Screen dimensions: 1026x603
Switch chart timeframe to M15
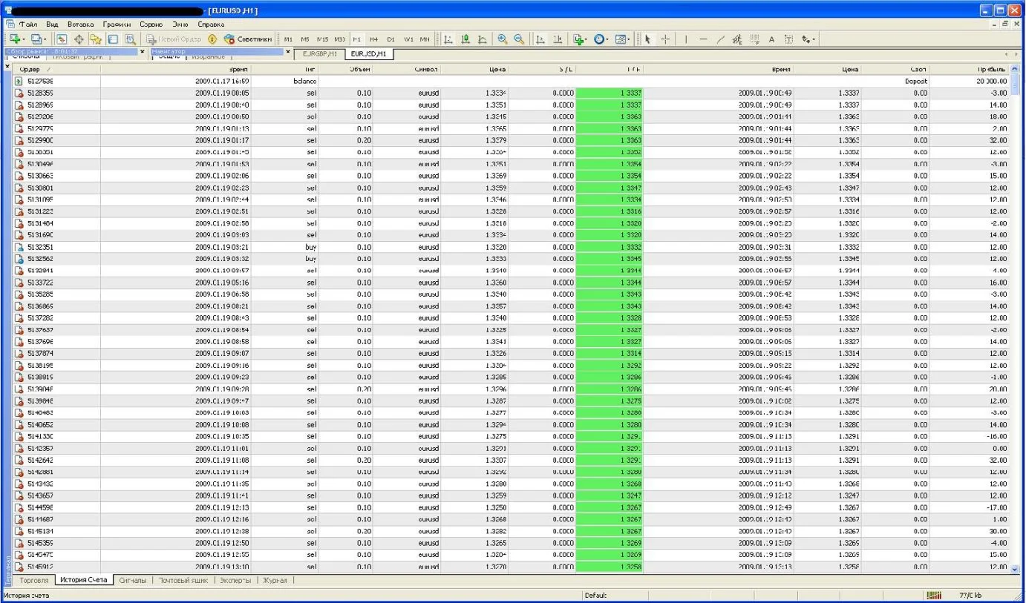[x=322, y=39]
